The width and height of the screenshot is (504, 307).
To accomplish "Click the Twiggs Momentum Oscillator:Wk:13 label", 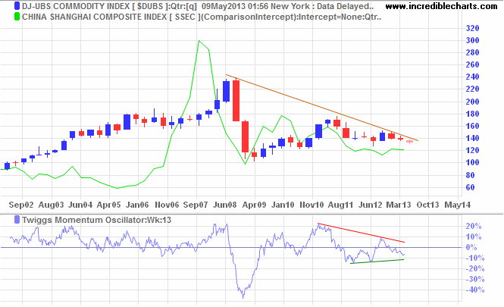I will coord(96,220).
